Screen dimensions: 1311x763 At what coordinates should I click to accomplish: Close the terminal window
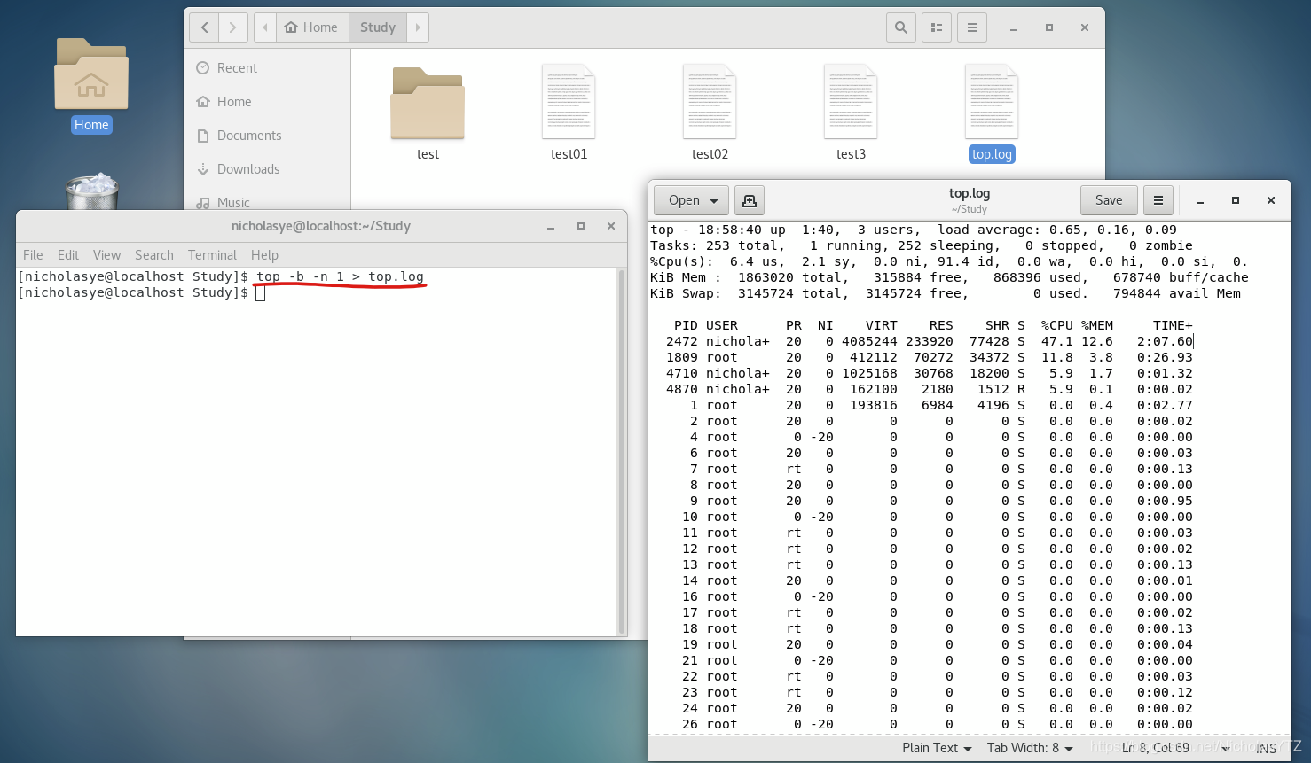pyautogui.click(x=611, y=226)
